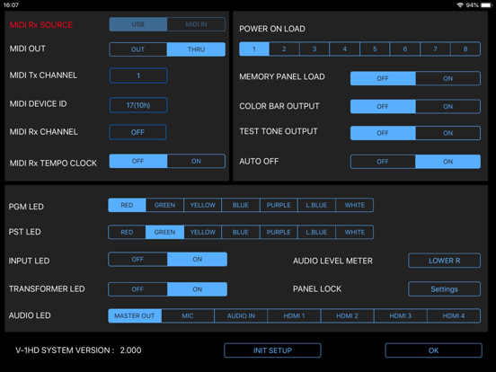Open MIDI Device ID 17(10h) selector
496x372 pixels.
[138, 105]
